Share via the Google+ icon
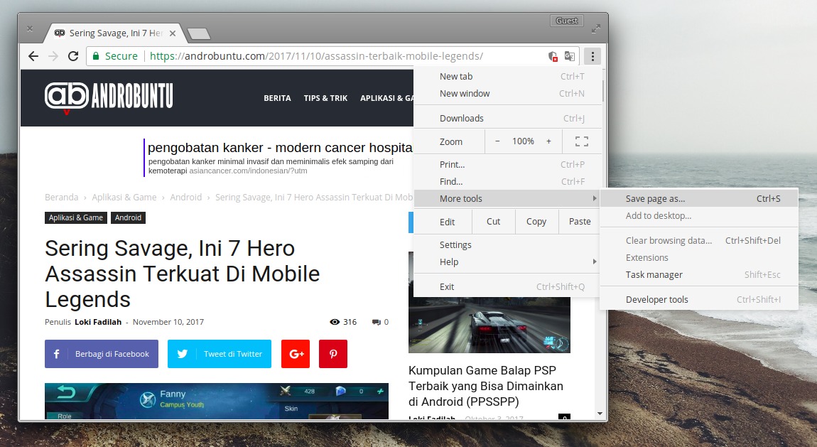This screenshot has width=817, height=447. (296, 354)
